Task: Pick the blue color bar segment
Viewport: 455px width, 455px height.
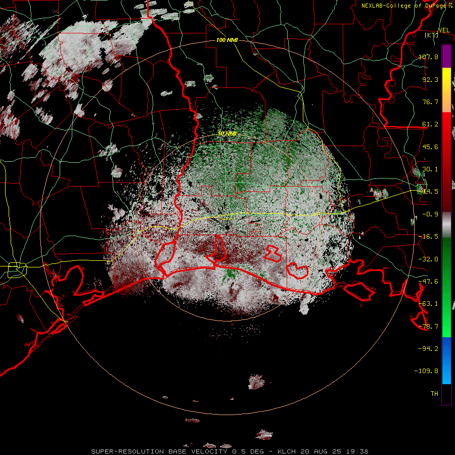Action: point(446,360)
